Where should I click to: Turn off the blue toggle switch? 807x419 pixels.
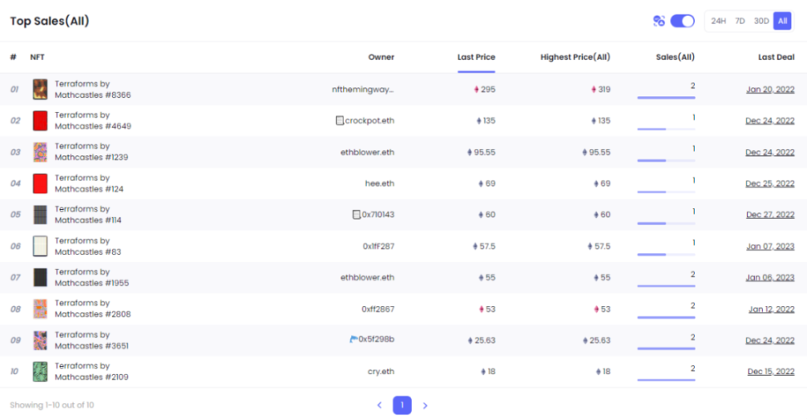click(682, 21)
